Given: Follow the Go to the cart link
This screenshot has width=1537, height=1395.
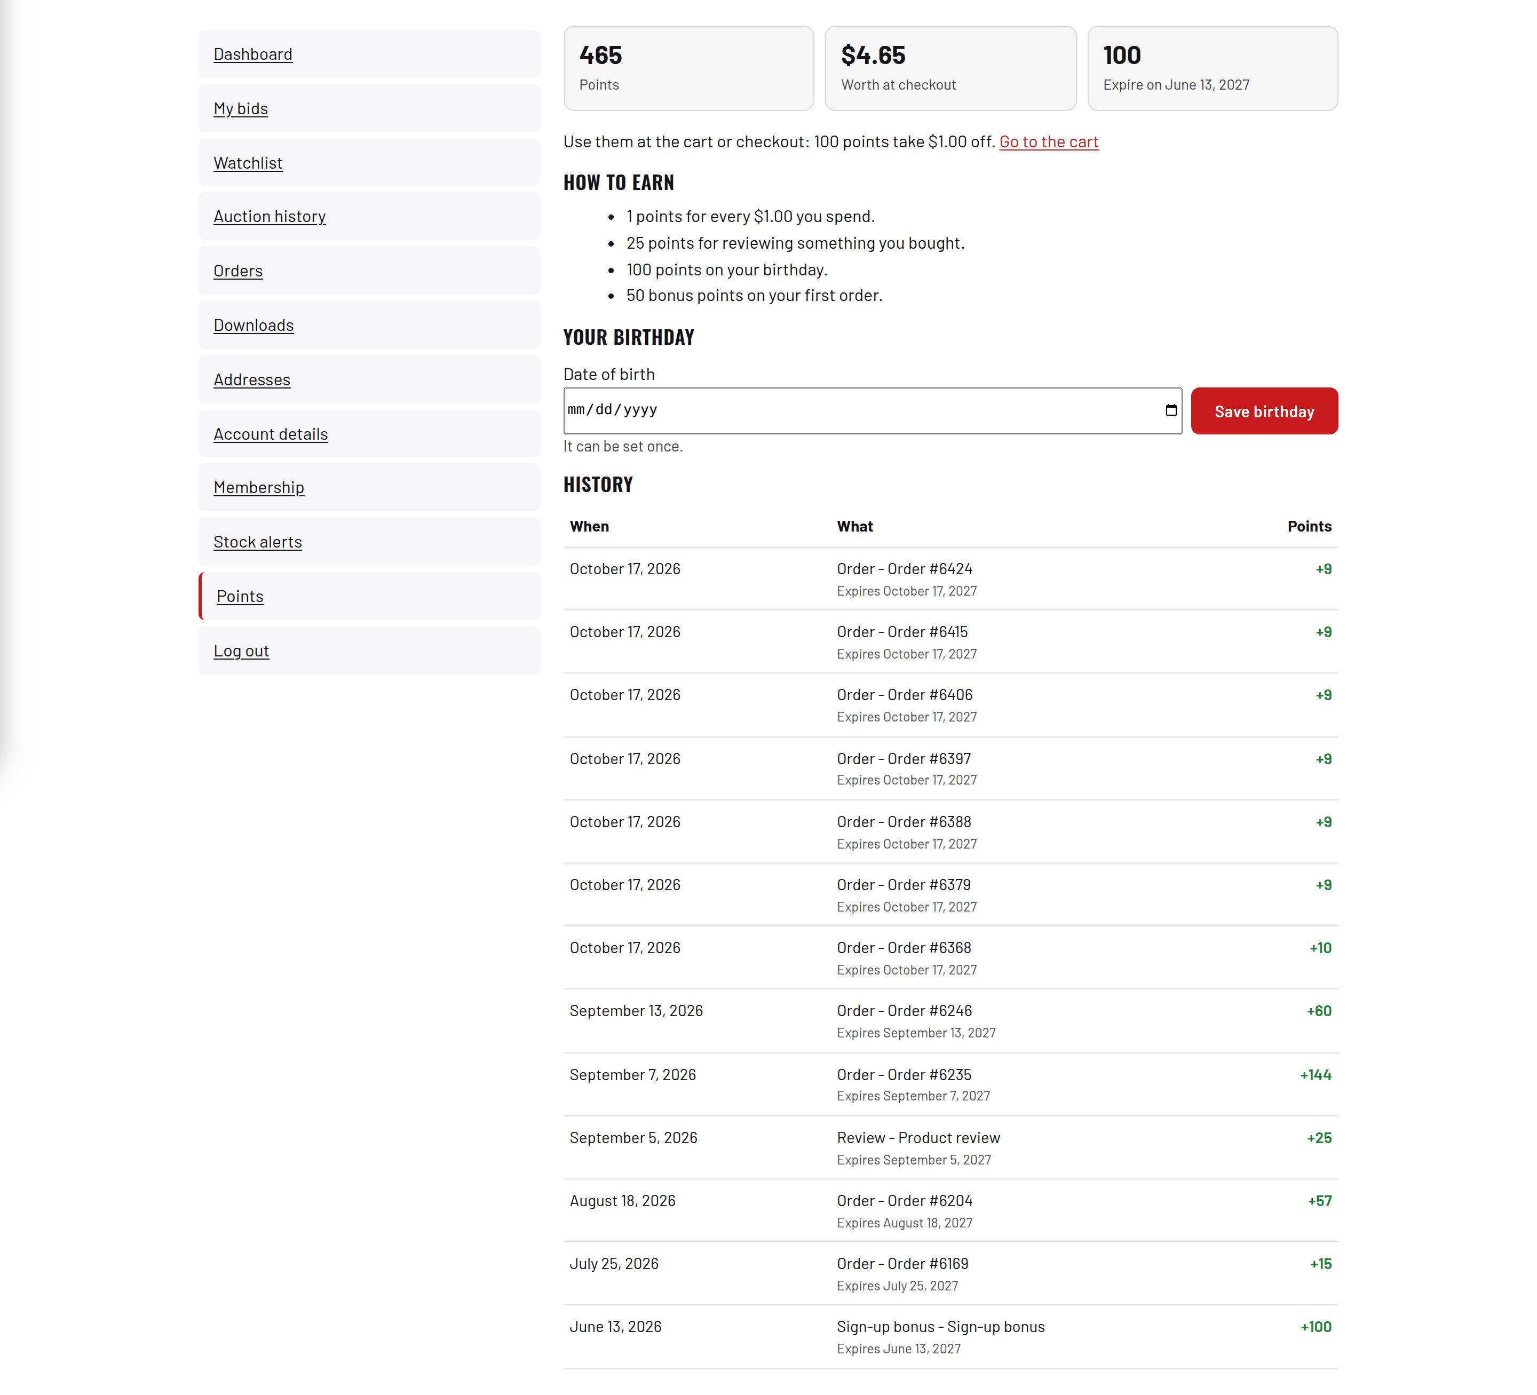Looking at the screenshot, I should [x=1048, y=142].
